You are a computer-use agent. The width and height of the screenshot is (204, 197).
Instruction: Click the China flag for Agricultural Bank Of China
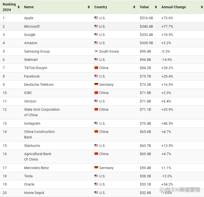coord(96,154)
